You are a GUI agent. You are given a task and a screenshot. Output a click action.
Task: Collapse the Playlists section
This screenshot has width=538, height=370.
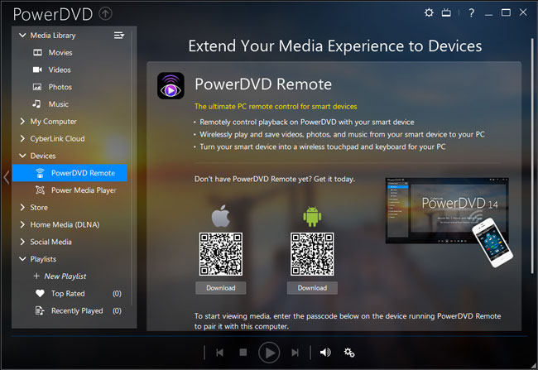click(x=22, y=259)
